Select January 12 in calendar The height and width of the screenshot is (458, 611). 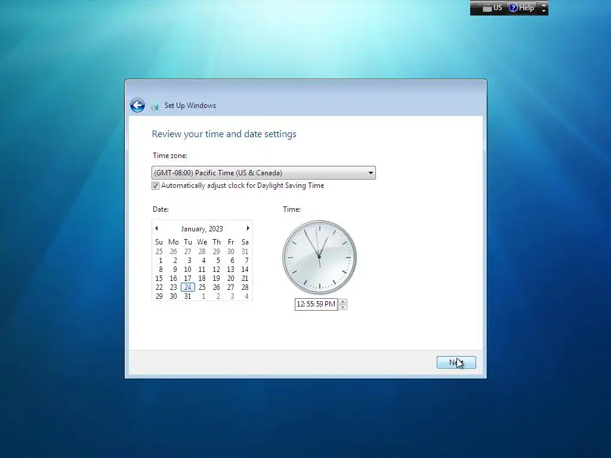pyautogui.click(x=216, y=269)
